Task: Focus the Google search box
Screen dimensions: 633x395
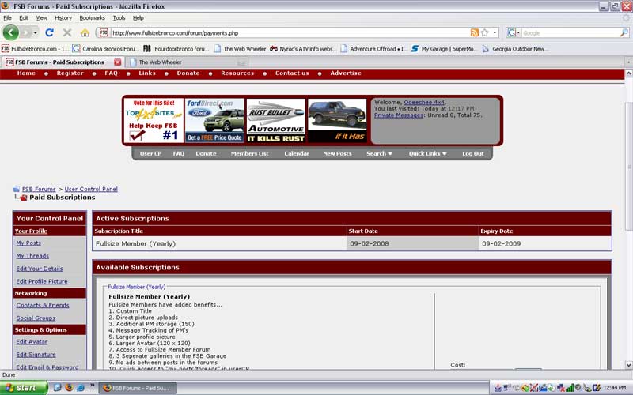Action: pyautogui.click(x=570, y=32)
